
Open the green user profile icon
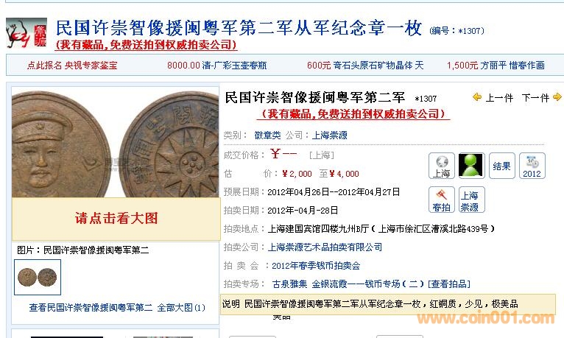(x=471, y=166)
